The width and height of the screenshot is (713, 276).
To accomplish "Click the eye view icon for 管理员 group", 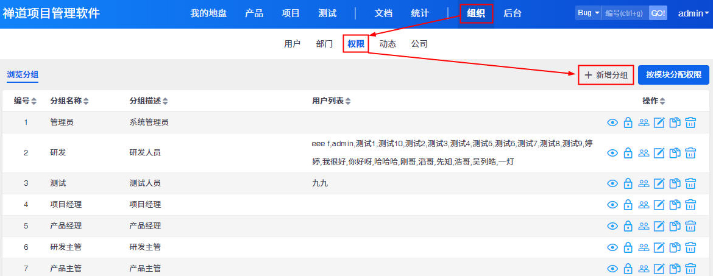I will click(612, 122).
